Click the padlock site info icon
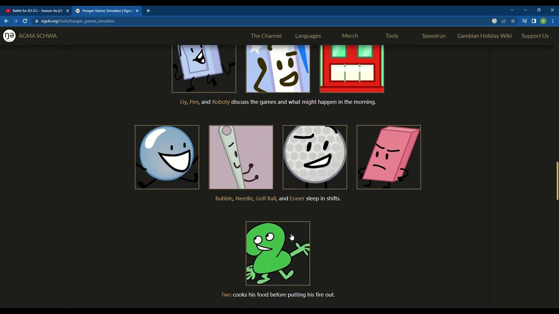The image size is (559, 314). [x=37, y=21]
